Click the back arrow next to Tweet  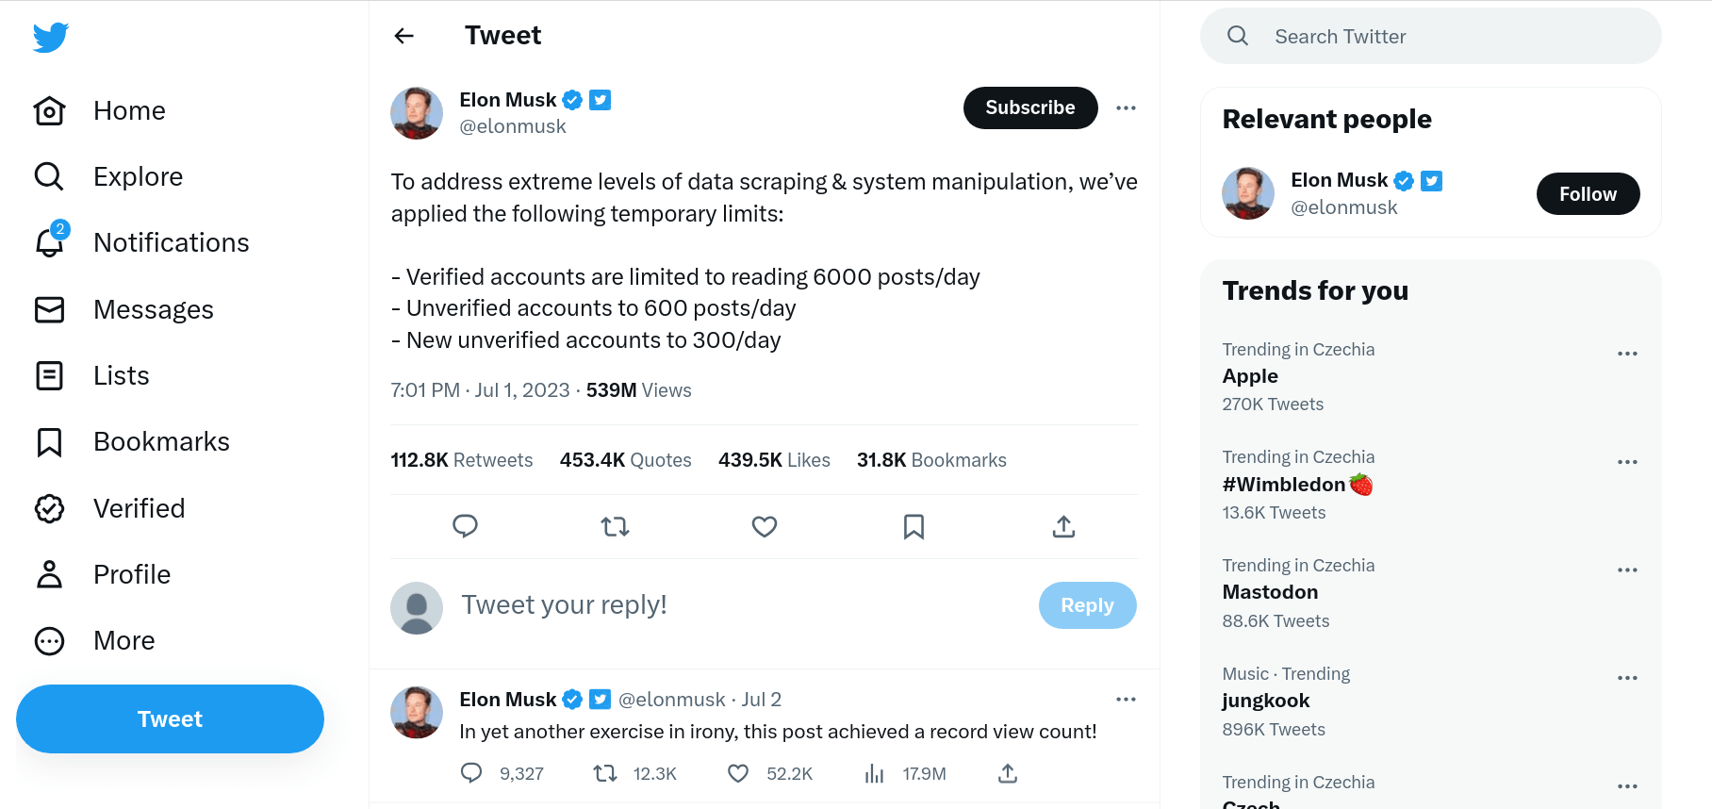(404, 36)
